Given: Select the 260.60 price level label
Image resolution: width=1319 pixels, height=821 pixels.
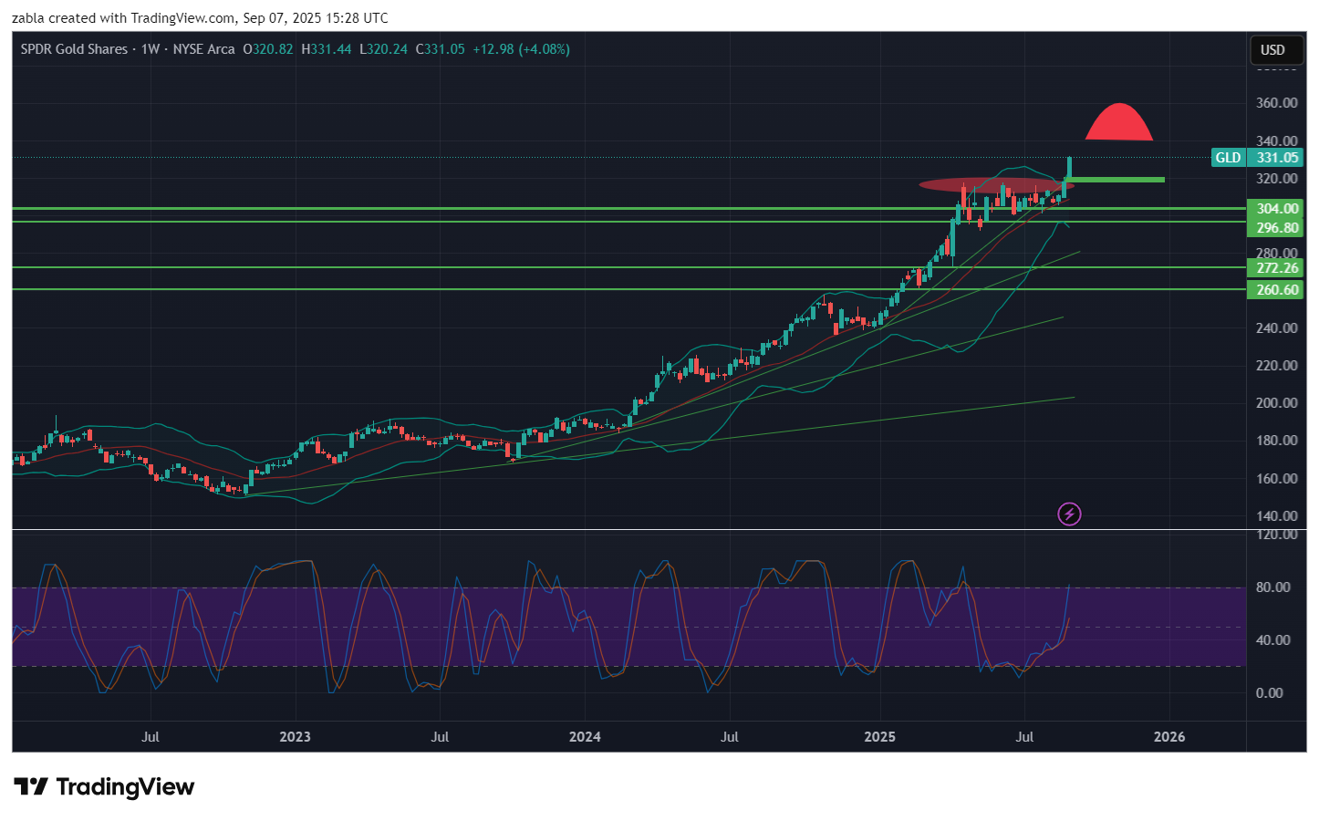Looking at the screenshot, I should (x=1276, y=290).
